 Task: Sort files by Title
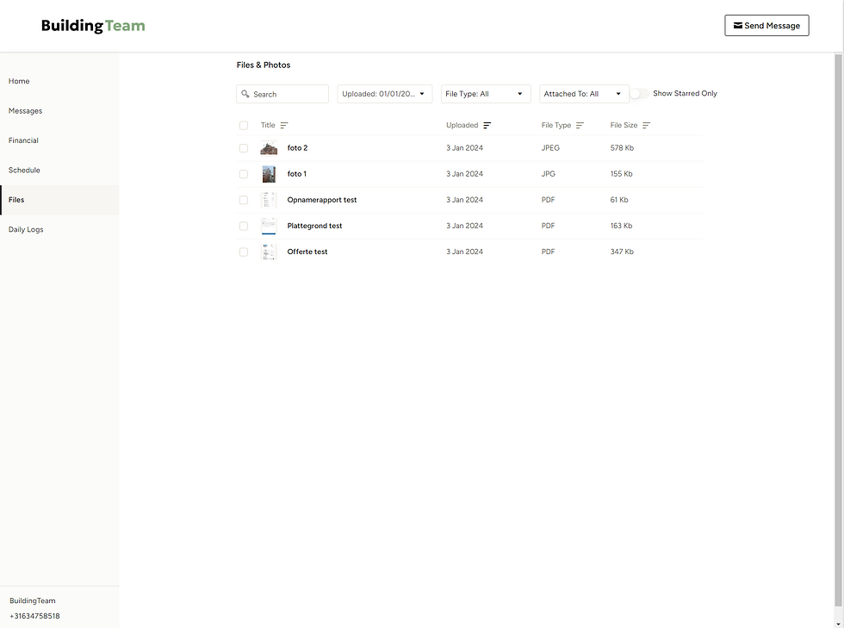284,125
